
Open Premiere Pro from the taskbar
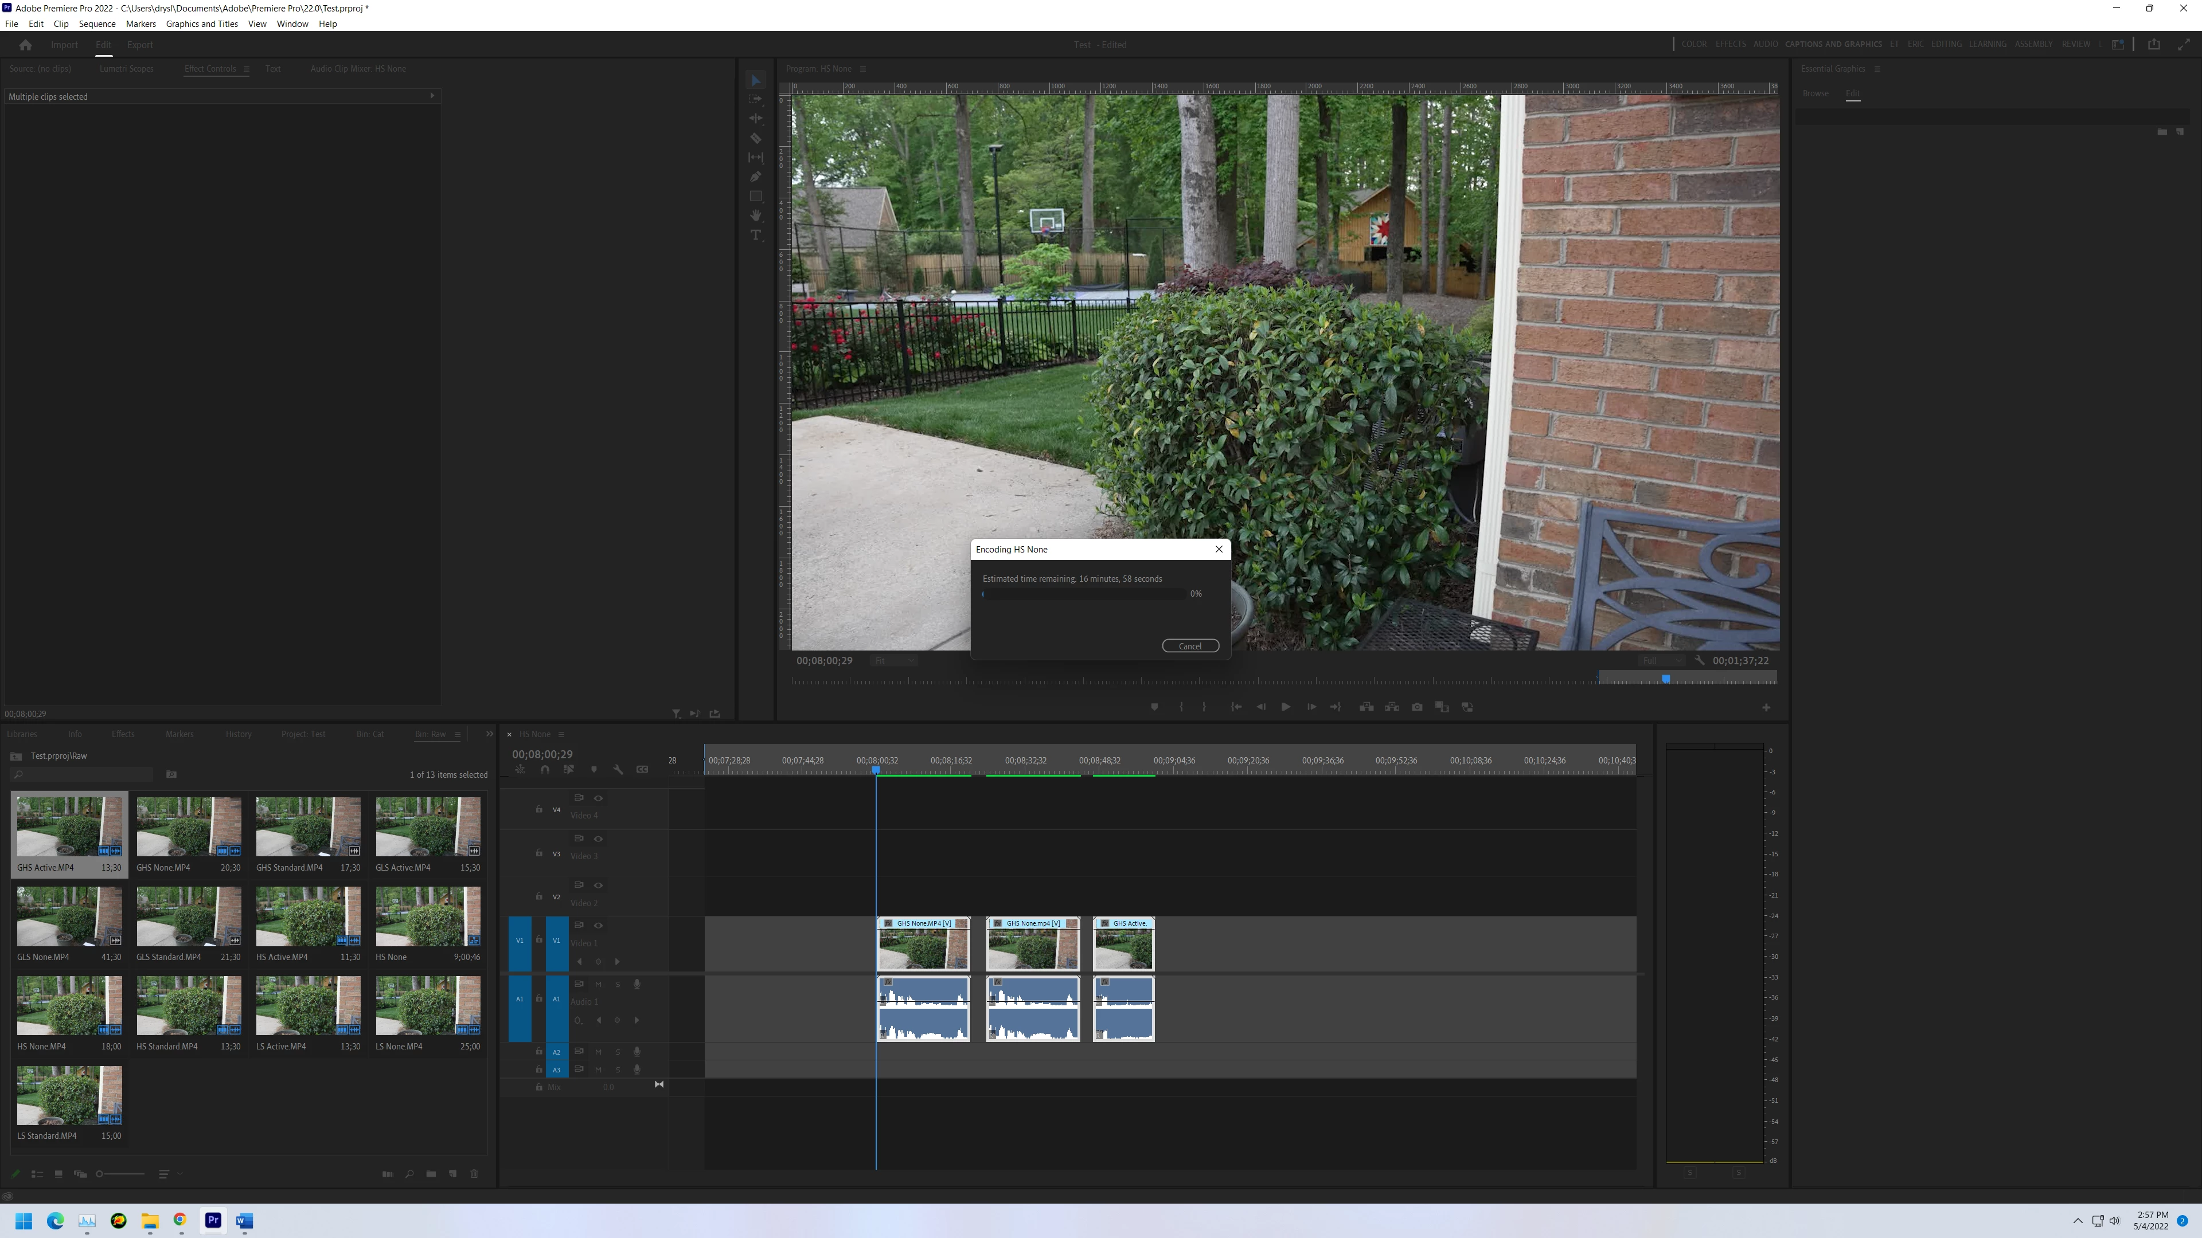click(213, 1220)
